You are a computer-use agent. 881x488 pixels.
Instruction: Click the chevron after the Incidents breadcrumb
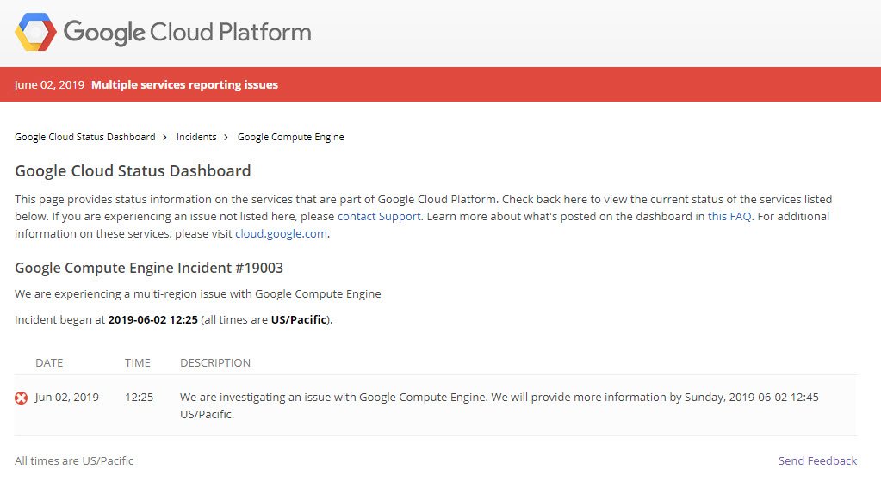(226, 137)
